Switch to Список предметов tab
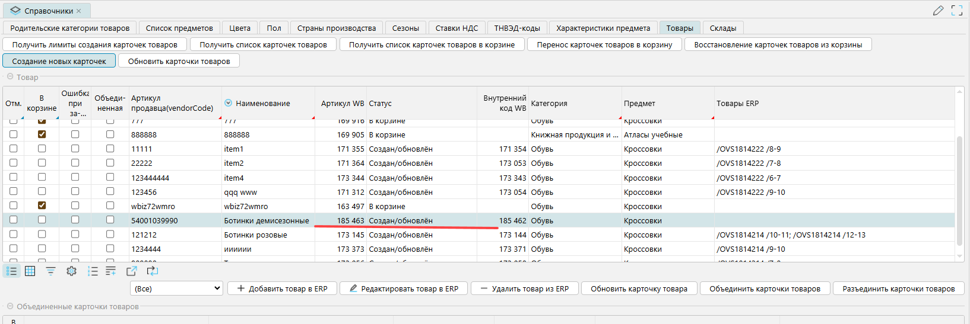This screenshot has width=970, height=324. pos(179,28)
